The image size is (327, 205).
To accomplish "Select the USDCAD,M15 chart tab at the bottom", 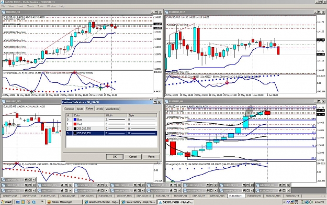I will click(x=67, y=196).
